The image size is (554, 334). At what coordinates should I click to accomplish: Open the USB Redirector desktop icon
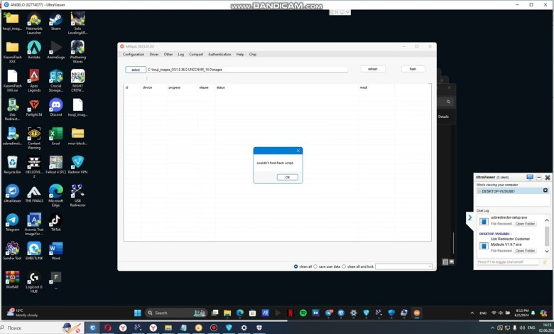click(x=77, y=195)
